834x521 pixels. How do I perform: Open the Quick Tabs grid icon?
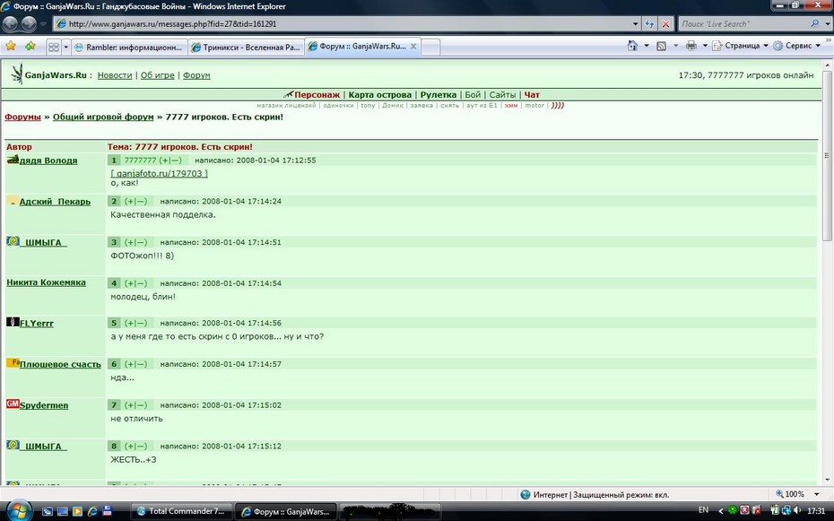[54, 48]
